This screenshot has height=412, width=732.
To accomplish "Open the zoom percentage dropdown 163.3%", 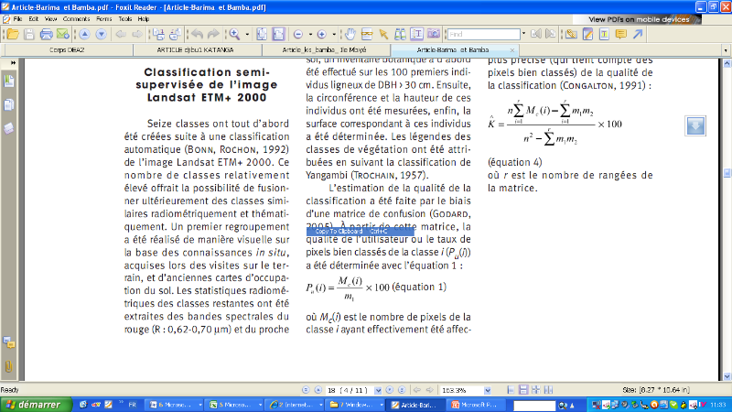I will pyautogui.click(x=488, y=390).
